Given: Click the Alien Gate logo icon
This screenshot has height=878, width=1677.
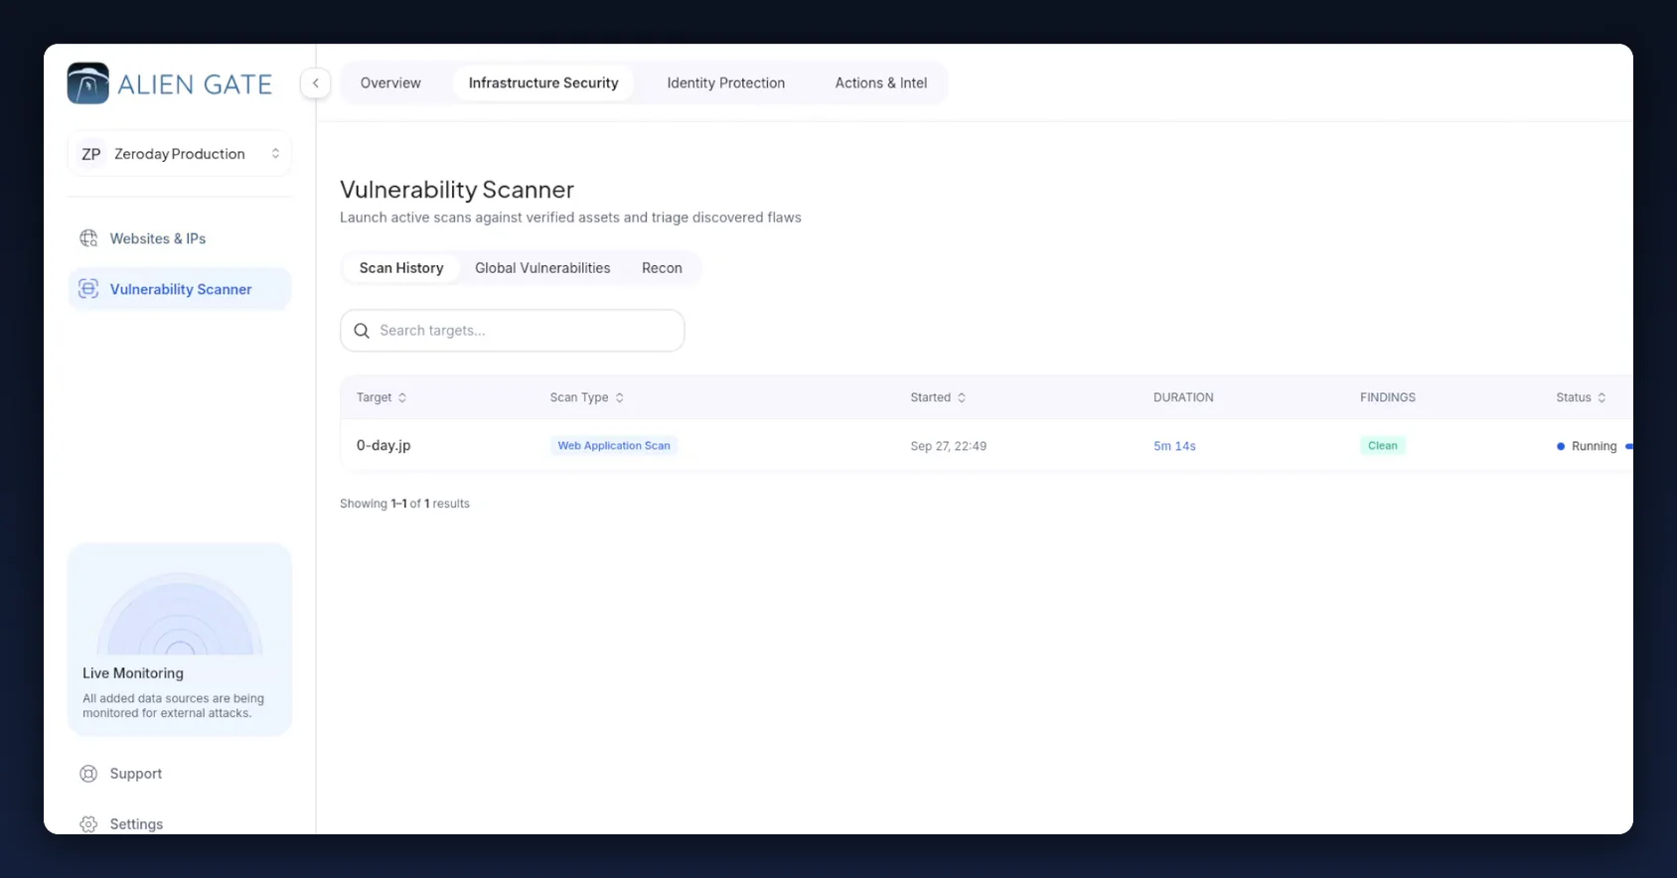Looking at the screenshot, I should pos(87,83).
